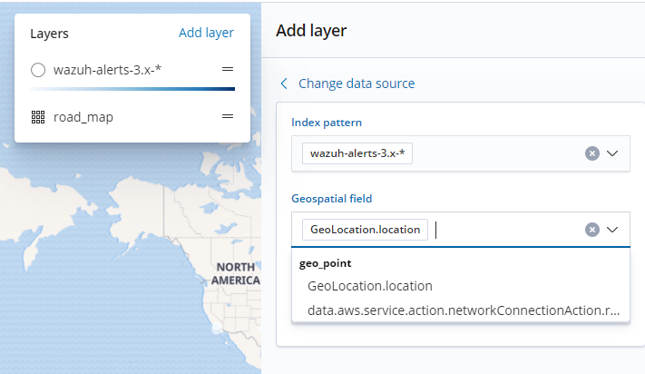The image size is (645, 374).
Task: Clear the Index pattern selection
Action: pyautogui.click(x=592, y=153)
